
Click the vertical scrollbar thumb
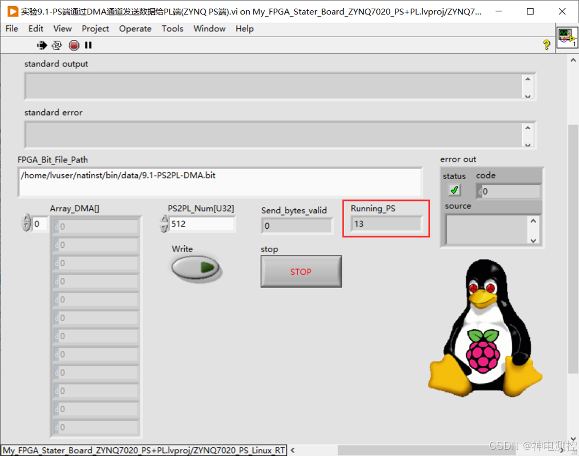click(x=573, y=249)
